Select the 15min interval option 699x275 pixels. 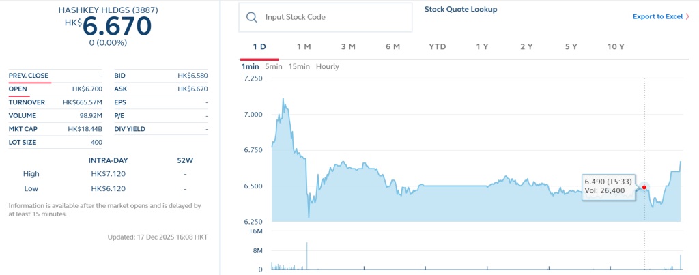pos(299,67)
